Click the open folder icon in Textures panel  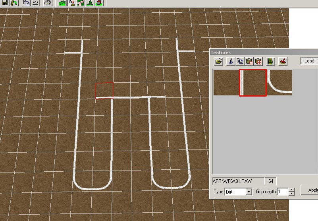point(218,61)
